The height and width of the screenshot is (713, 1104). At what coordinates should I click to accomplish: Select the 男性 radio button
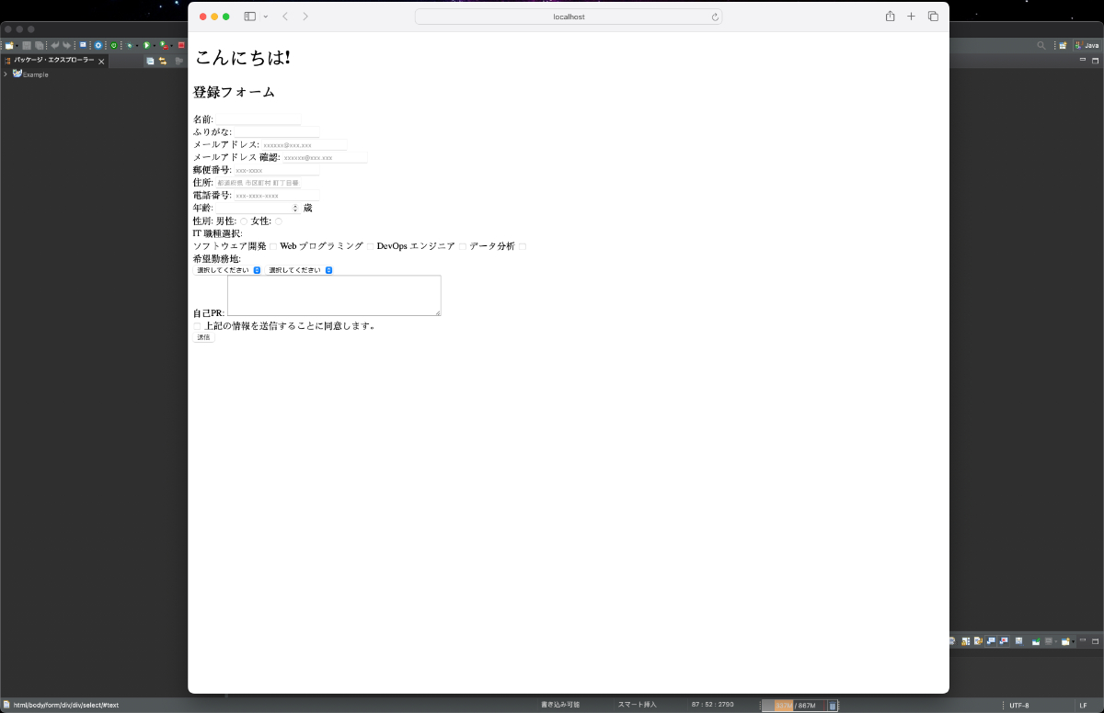[244, 221]
